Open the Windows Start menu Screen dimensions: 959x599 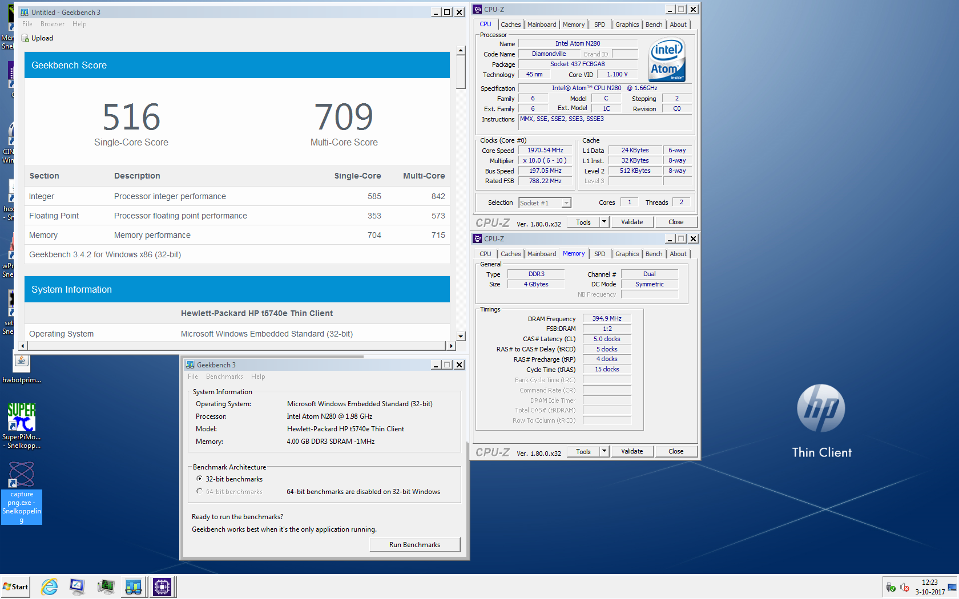[x=16, y=586]
